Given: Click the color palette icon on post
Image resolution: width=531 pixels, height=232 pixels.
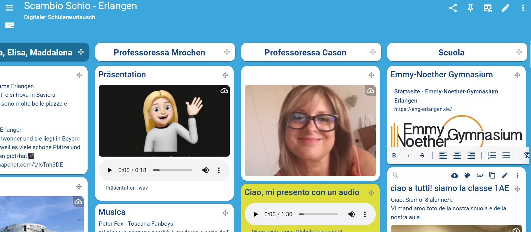Looking at the screenshot, I should (467, 175).
